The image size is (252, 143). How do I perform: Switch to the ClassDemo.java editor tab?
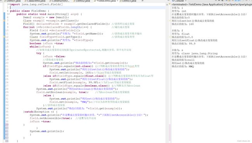(35, 1)
